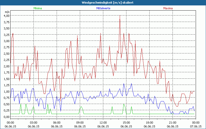Click the 12:00 time axis label
The height and width of the screenshot is (129, 206).
(x=103, y=123)
